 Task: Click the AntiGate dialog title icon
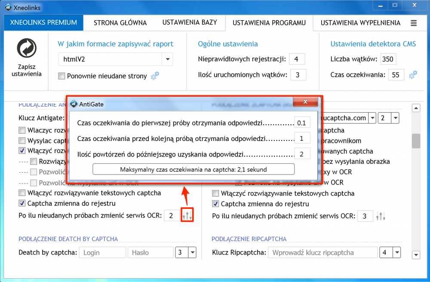tap(74, 104)
